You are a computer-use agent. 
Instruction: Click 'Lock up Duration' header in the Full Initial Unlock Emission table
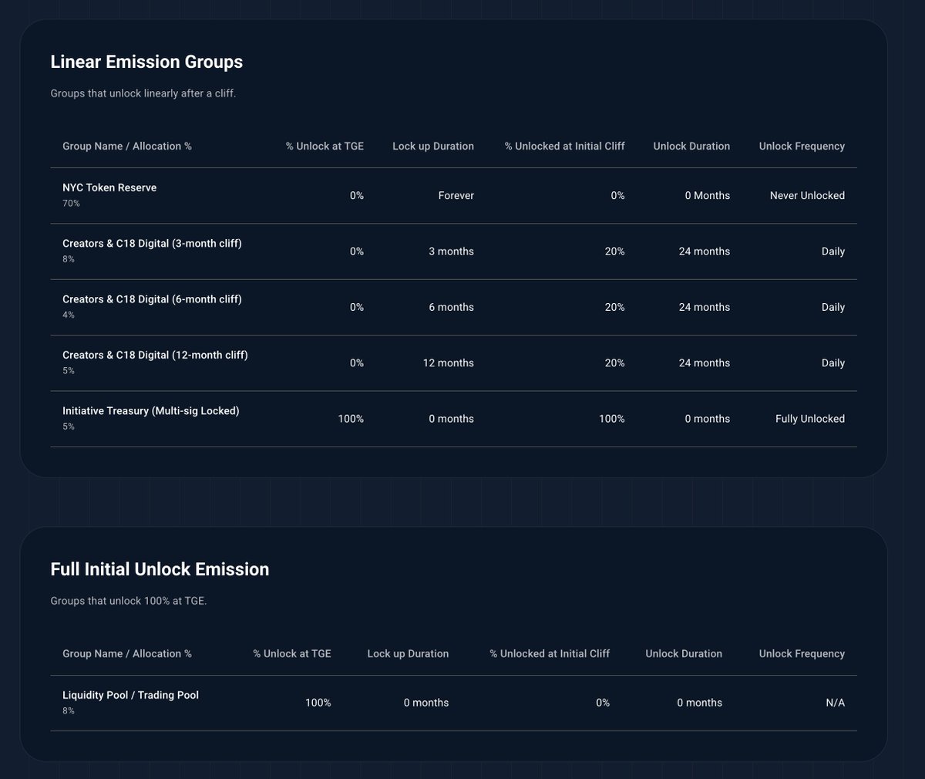click(408, 653)
